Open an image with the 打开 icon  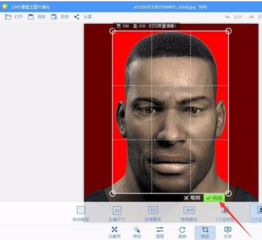(13, 17)
